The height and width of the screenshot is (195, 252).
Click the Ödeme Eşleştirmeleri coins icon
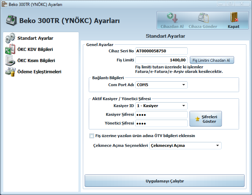(10, 72)
